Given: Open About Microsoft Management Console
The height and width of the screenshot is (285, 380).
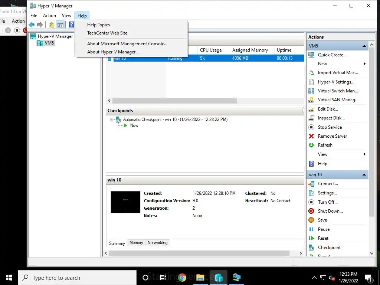Looking at the screenshot, I should pyautogui.click(x=127, y=44).
